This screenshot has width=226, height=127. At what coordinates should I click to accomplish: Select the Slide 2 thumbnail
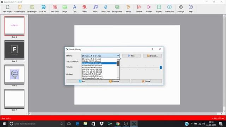tap(14, 50)
